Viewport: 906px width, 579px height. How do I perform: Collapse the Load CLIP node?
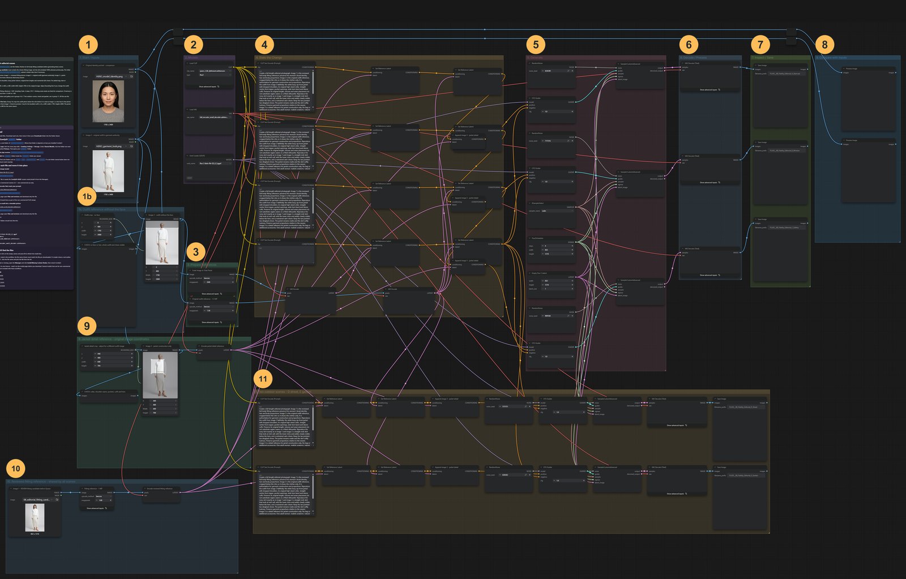click(187, 63)
